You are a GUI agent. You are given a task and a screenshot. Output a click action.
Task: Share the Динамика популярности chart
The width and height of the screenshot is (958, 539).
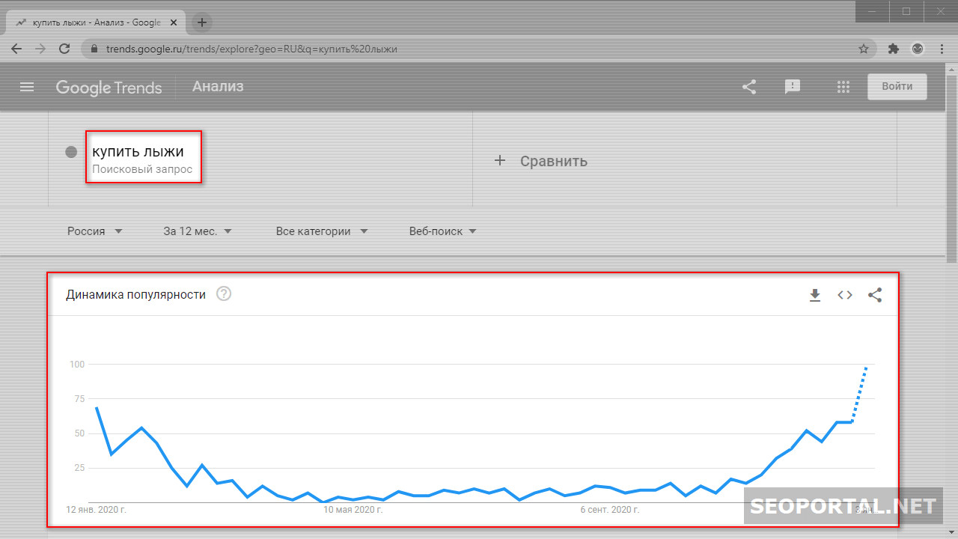[x=875, y=295]
